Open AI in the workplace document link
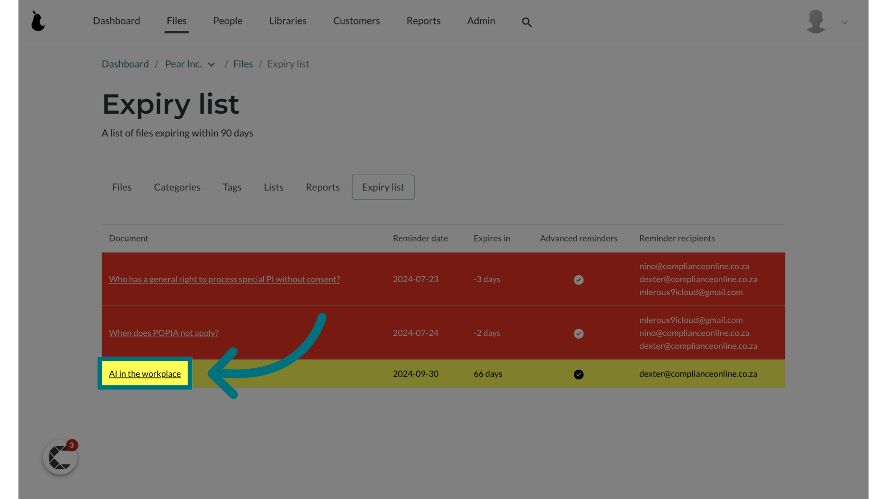The height and width of the screenshot is (499, 887). coord(145,373)
